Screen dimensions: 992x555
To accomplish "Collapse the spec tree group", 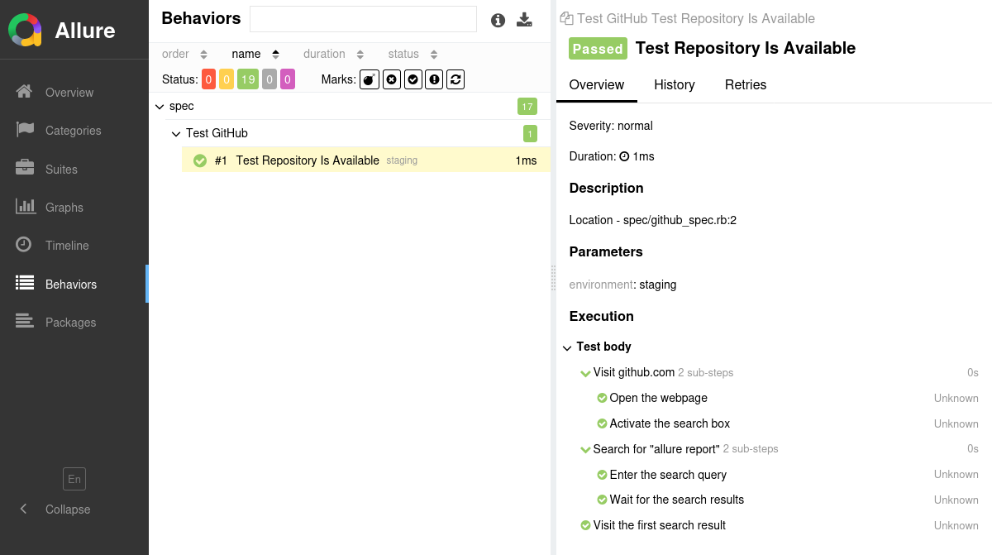I will 160,107.
